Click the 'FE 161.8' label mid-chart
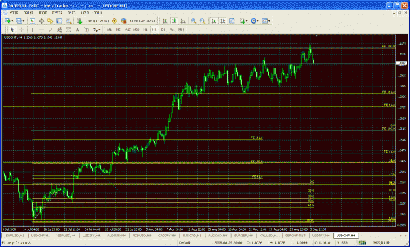Screen dimensions: 410x247 256,137
